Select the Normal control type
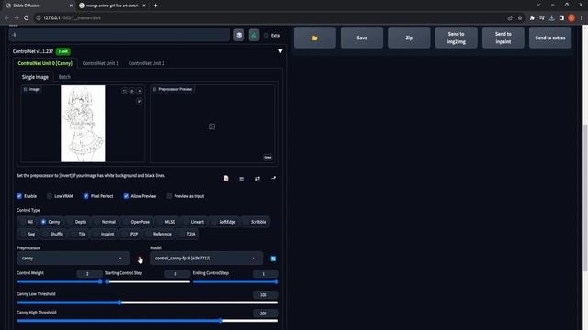Screen dimensions: 588x330 coord(105,222)
